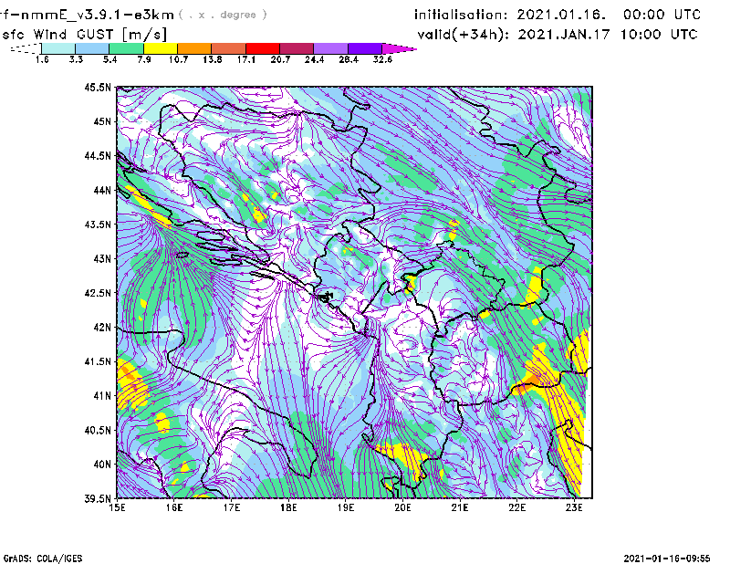The height and width of the screenshot is (564, 730).
Task: Click the '45.5N' latitude label
Action: [x=99, y=87]
